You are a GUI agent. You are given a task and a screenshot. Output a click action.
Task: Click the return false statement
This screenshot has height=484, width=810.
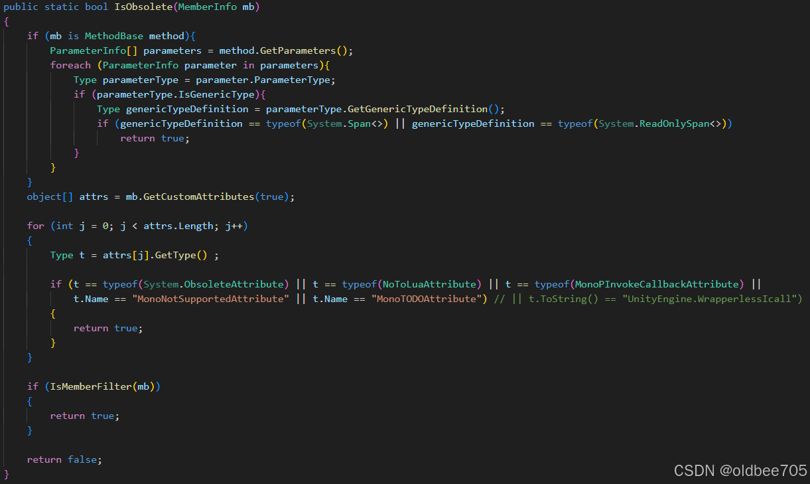click(x=64, y=459)
